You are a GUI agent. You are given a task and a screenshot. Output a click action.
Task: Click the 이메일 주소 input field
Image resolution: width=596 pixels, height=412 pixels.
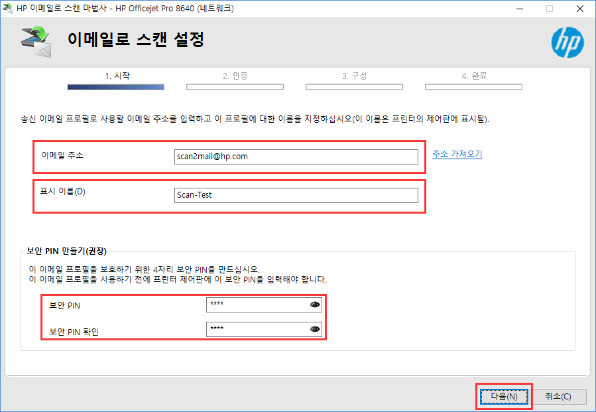tap(296, 157)
